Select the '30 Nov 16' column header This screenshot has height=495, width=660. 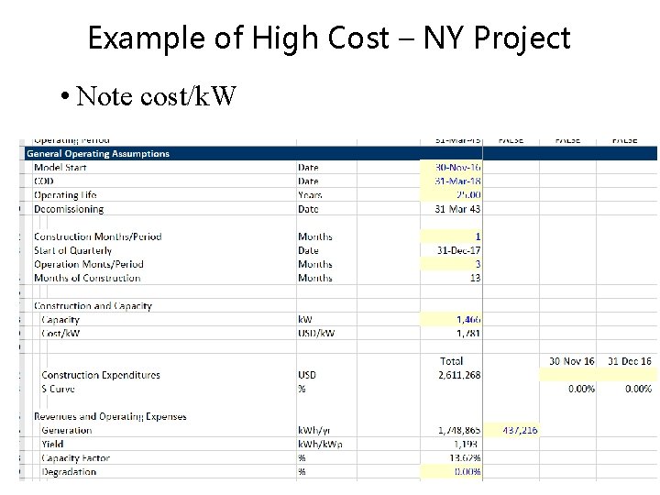tap(572, 361)
